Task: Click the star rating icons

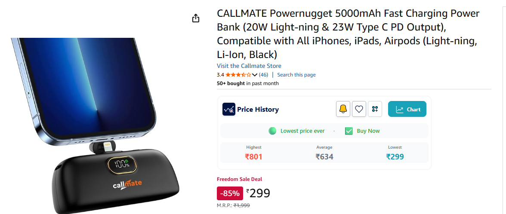Action: (238, 75)
